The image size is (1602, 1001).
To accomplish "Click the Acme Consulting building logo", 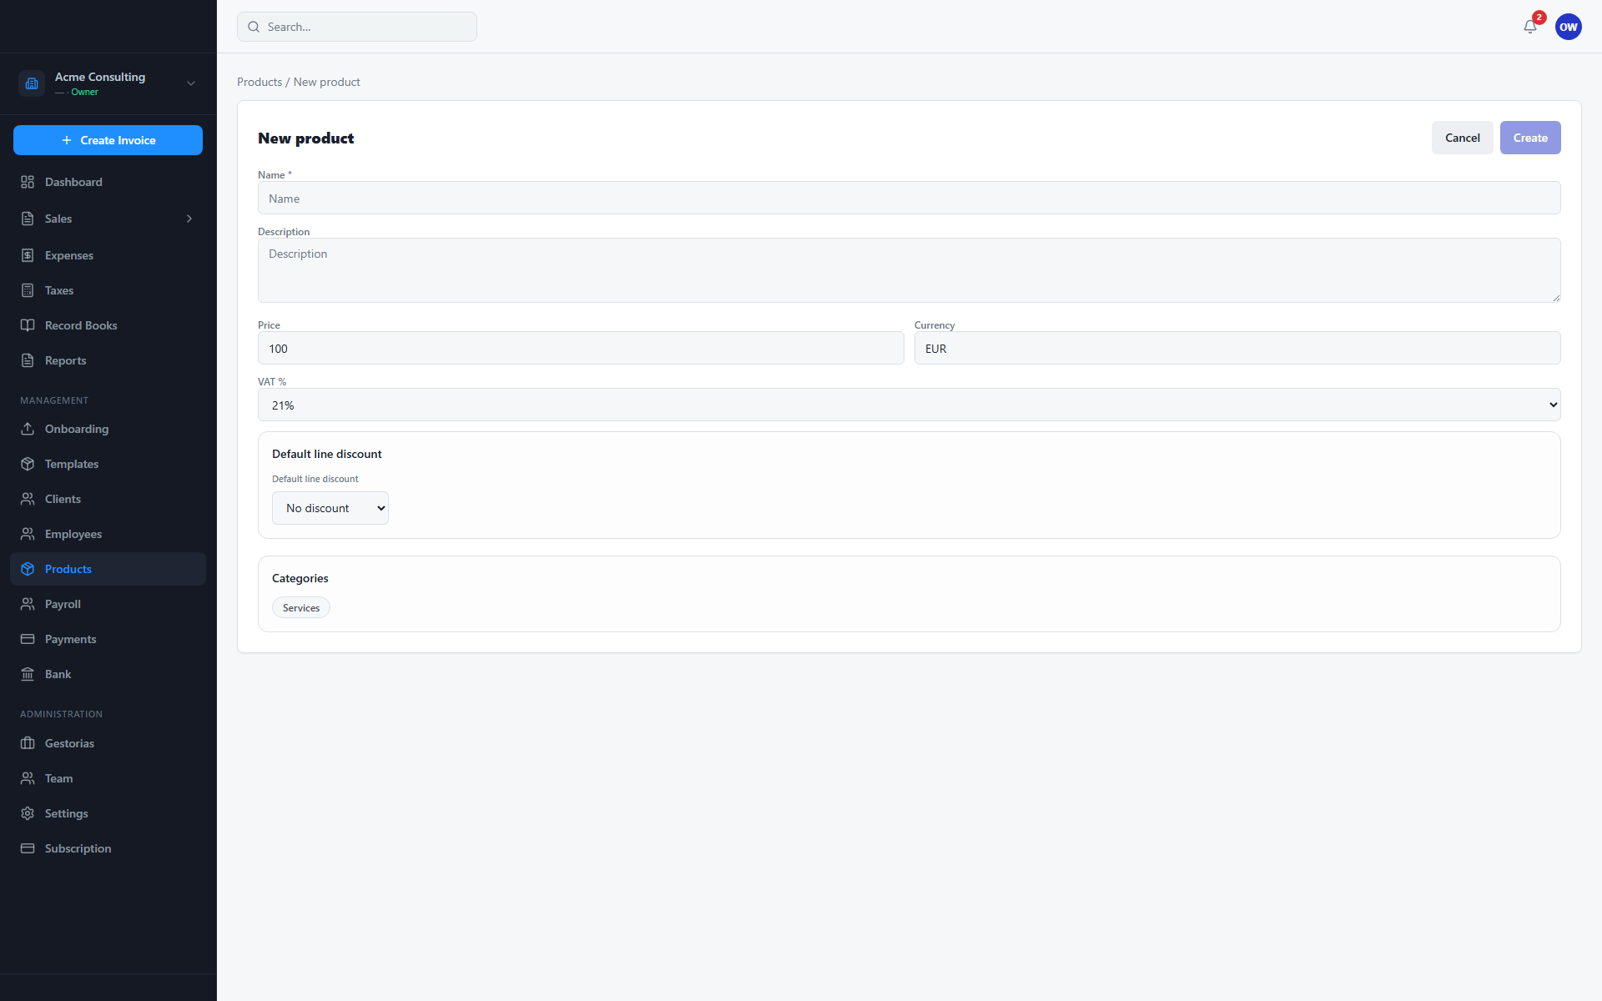I will [x=32, y=83].
